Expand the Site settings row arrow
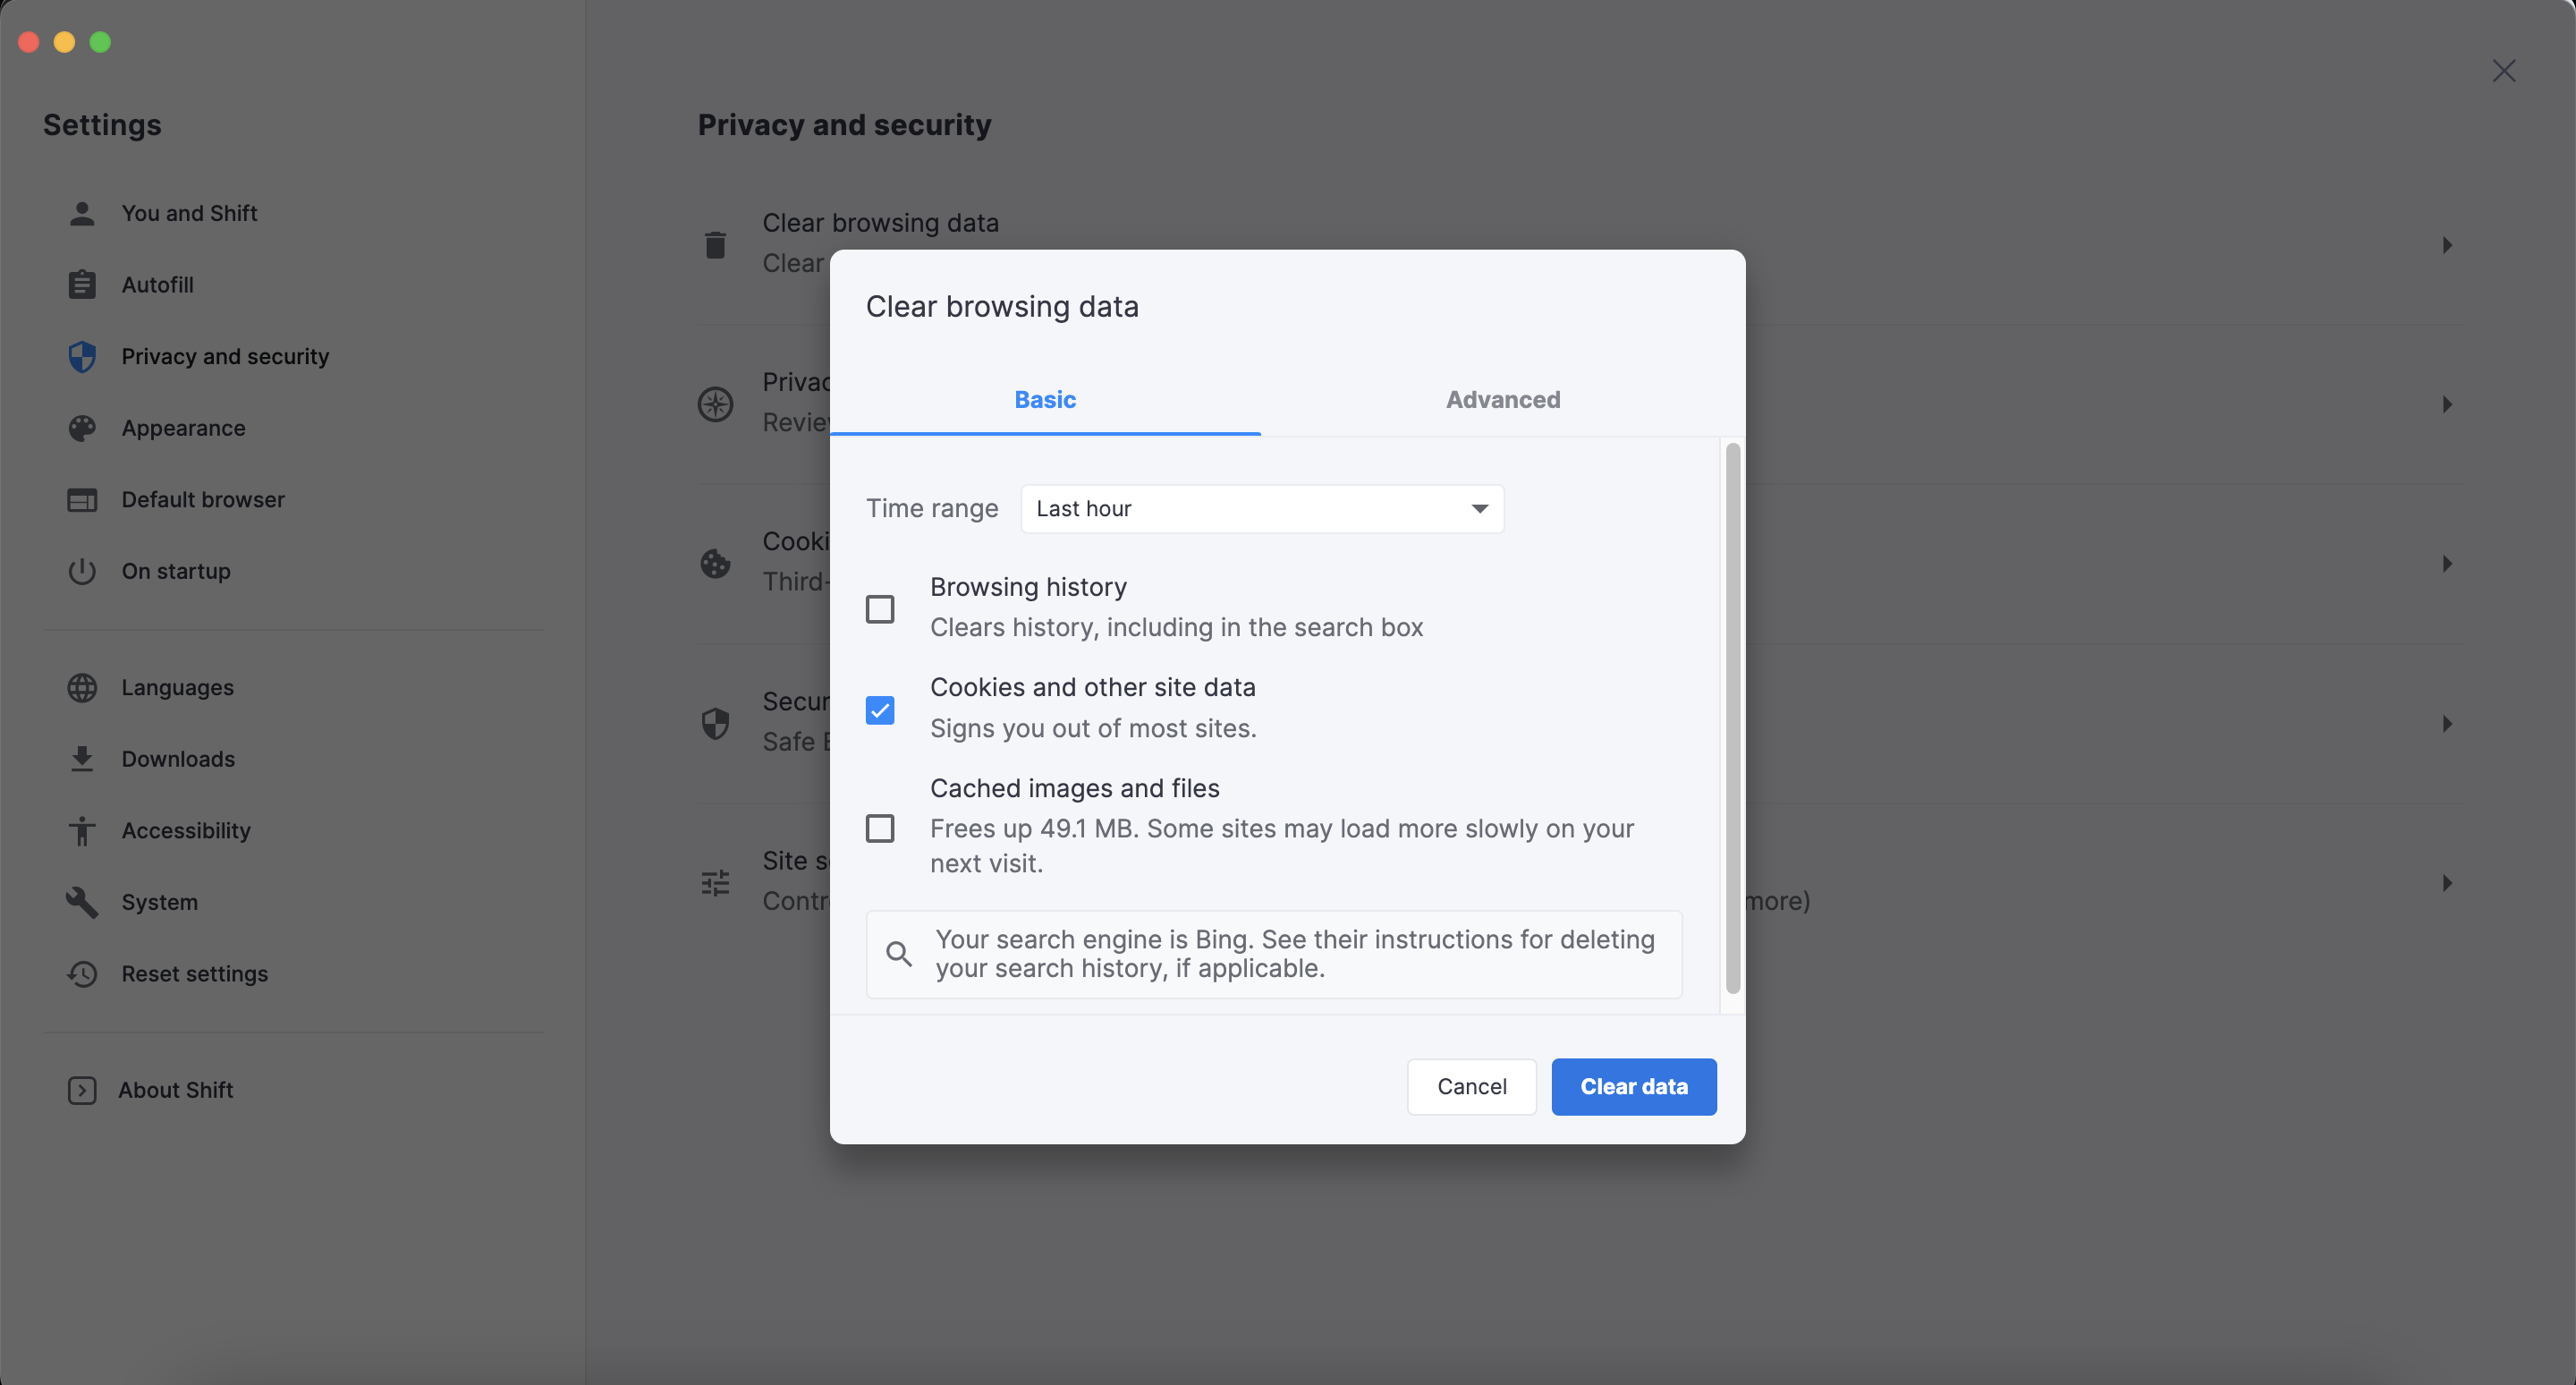The height and width of the screenshot is (1385, 2576). (2447, 882)
